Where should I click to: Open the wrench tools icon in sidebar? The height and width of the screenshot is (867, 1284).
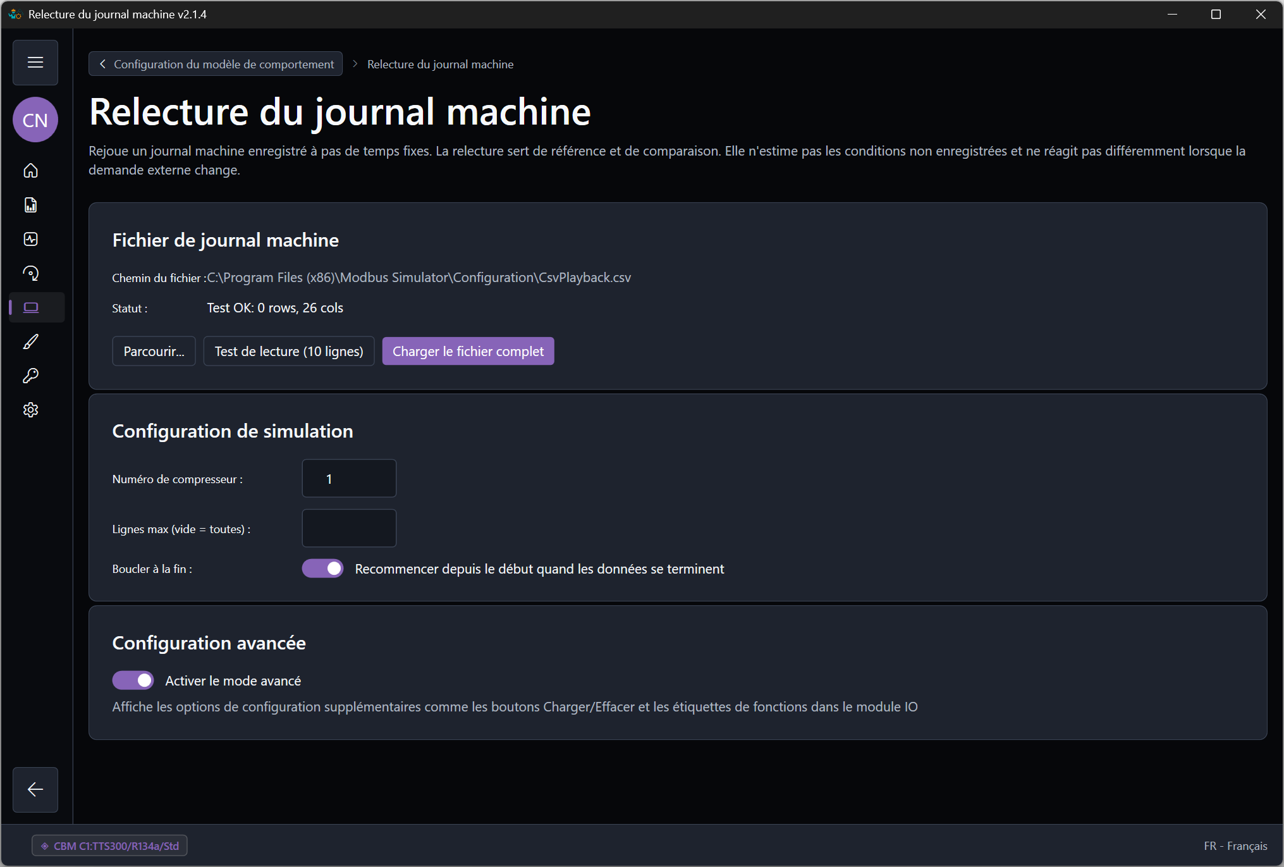pos(31,376)
